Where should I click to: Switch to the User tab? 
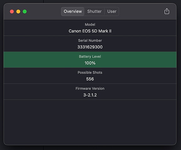click(x=112, y=11)
